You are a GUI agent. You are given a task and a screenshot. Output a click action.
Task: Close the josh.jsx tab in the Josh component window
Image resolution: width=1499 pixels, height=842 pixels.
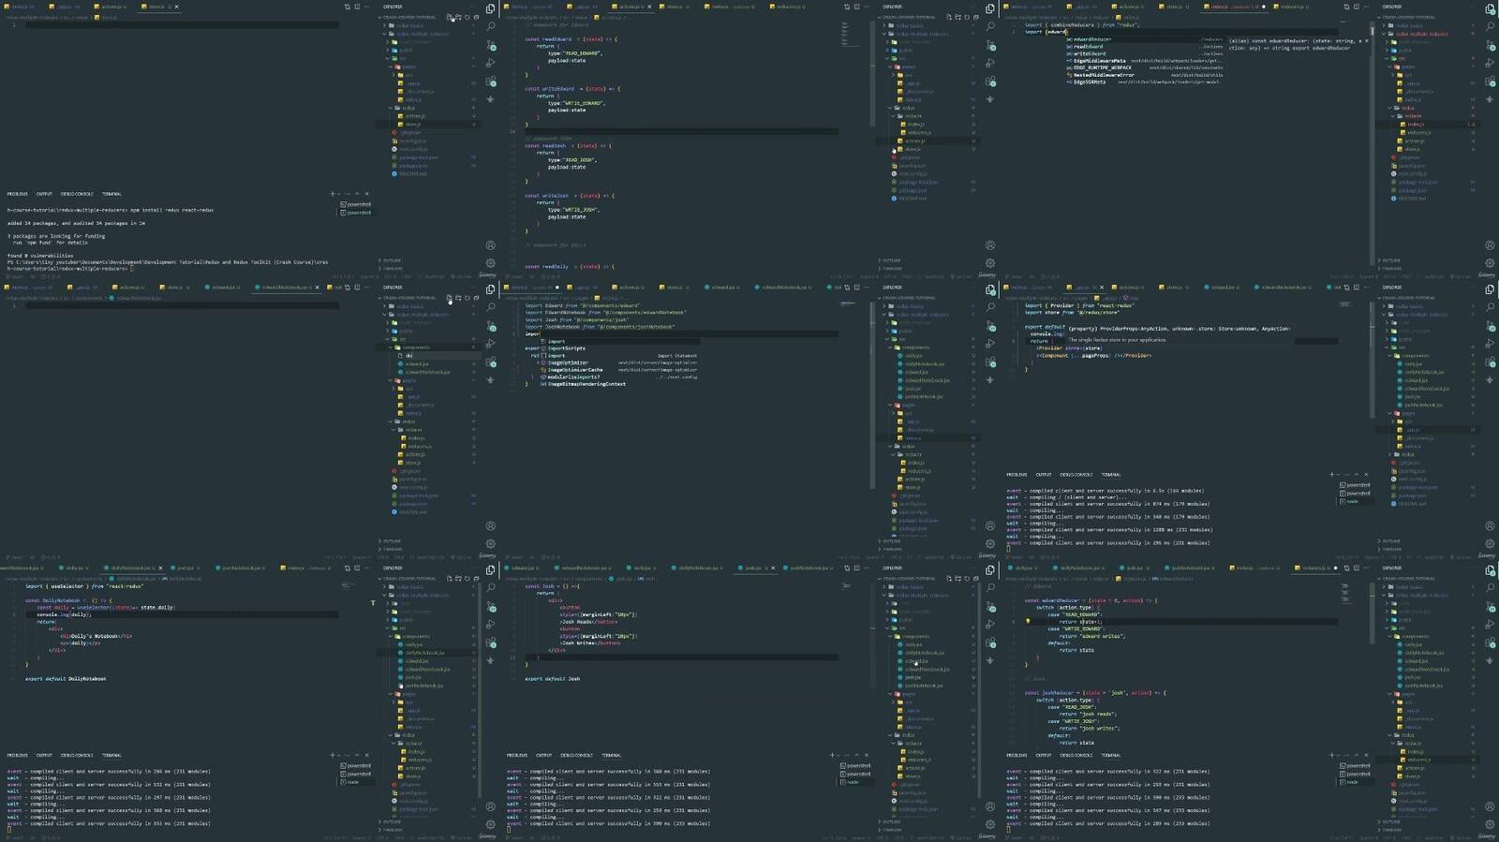(x=772, y=568)
